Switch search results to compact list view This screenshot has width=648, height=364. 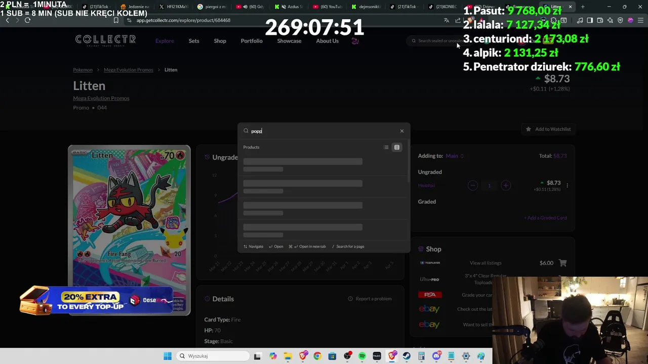[x=386, y=147]
